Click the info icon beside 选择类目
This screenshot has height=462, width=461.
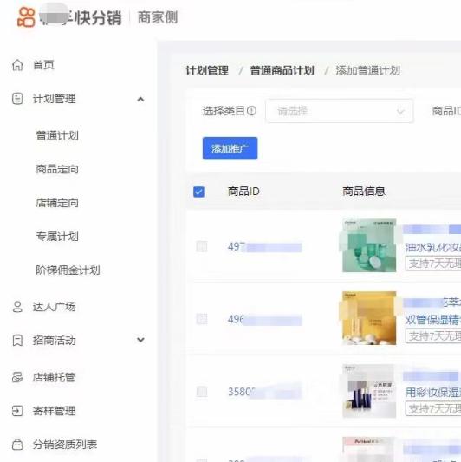coord(251,111)
